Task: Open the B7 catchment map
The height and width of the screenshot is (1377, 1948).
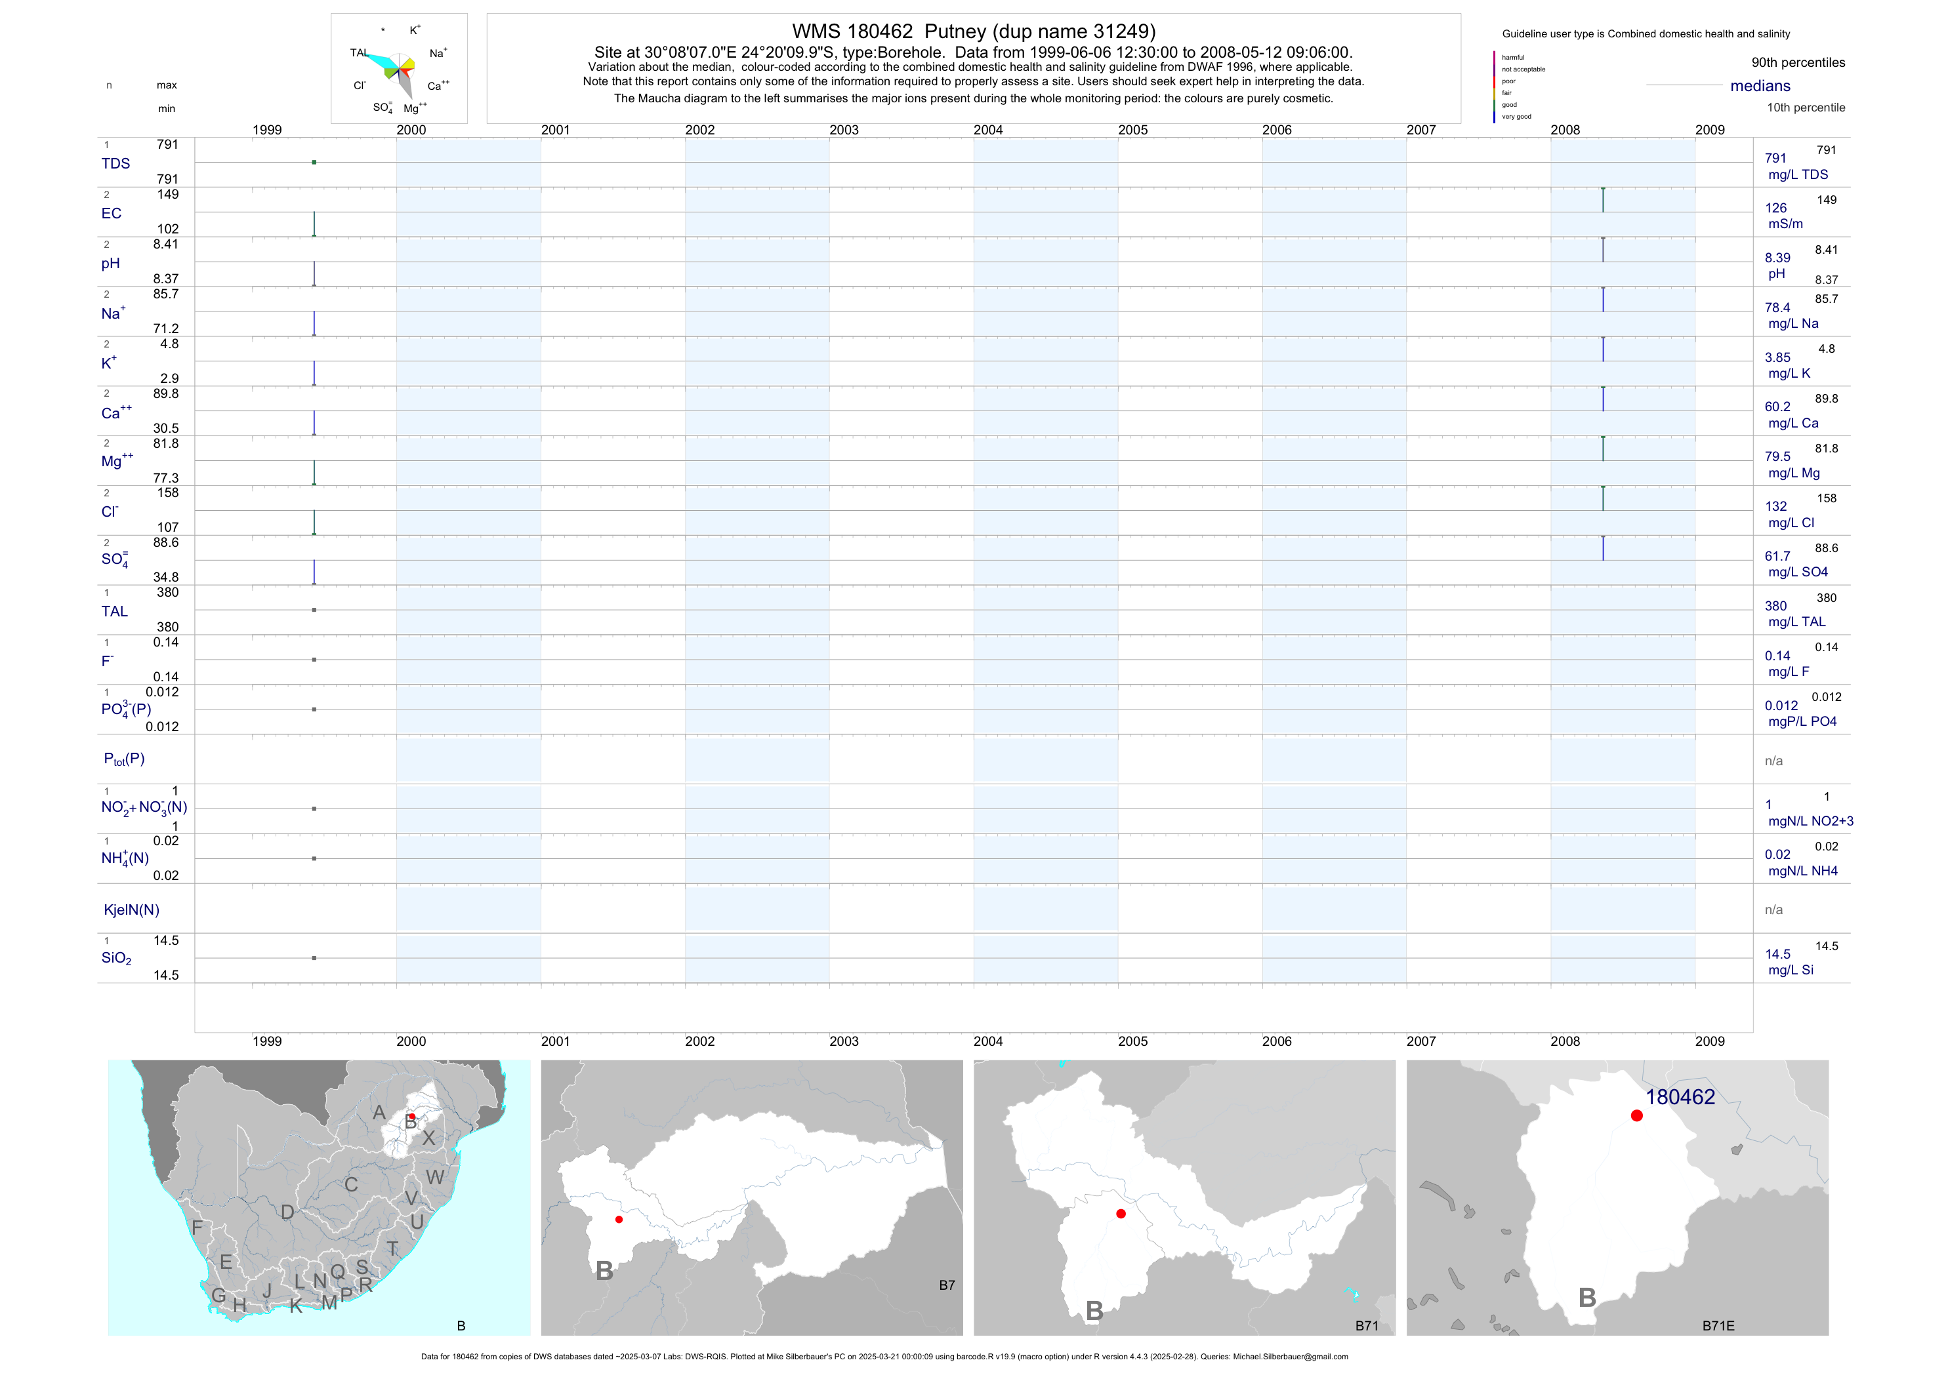Action: point(752,1197)
